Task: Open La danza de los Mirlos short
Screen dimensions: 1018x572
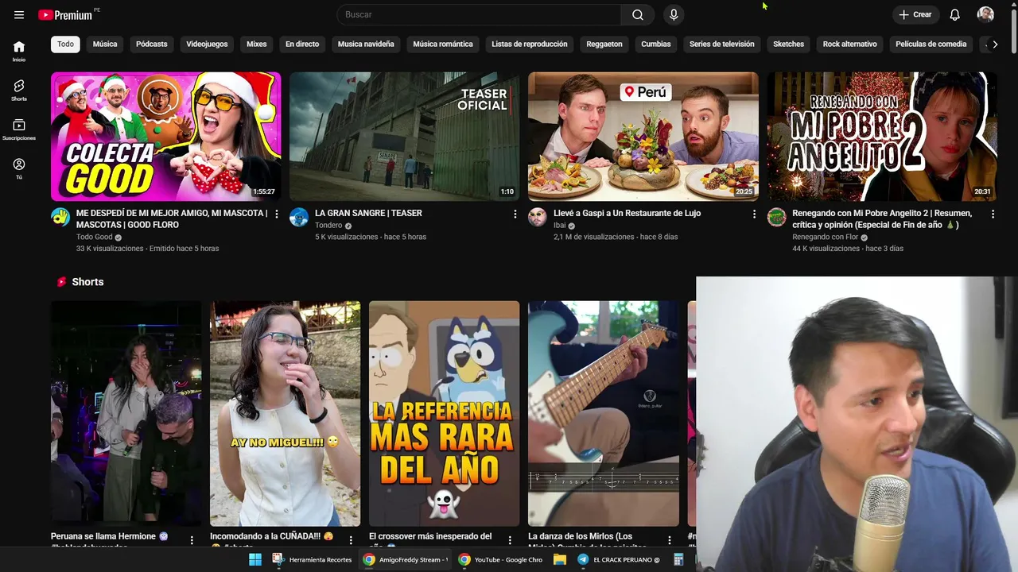Action: [x=604, y=413]
